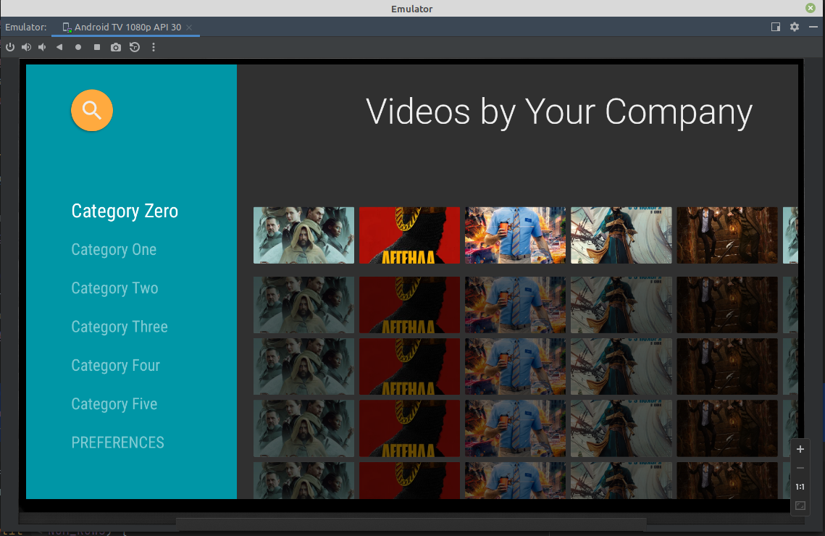The image size is (825, 536).
Task: Select Category Three in the sidebar
Action: coord(120,327)
